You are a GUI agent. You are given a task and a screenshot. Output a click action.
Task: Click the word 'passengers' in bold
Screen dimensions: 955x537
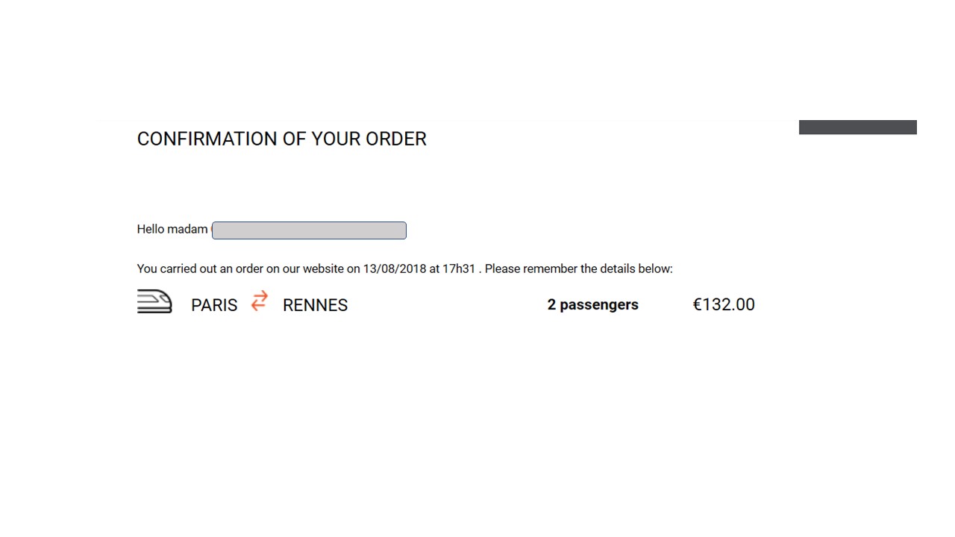click(x=599, y=305)
